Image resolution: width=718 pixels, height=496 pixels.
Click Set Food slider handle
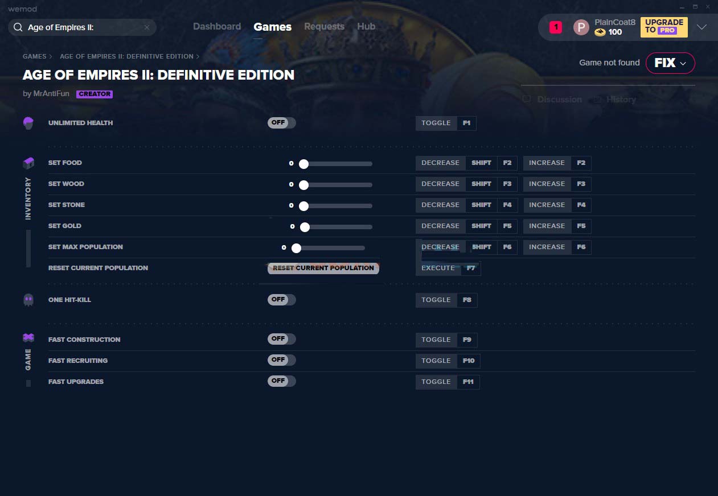(303, 164)
